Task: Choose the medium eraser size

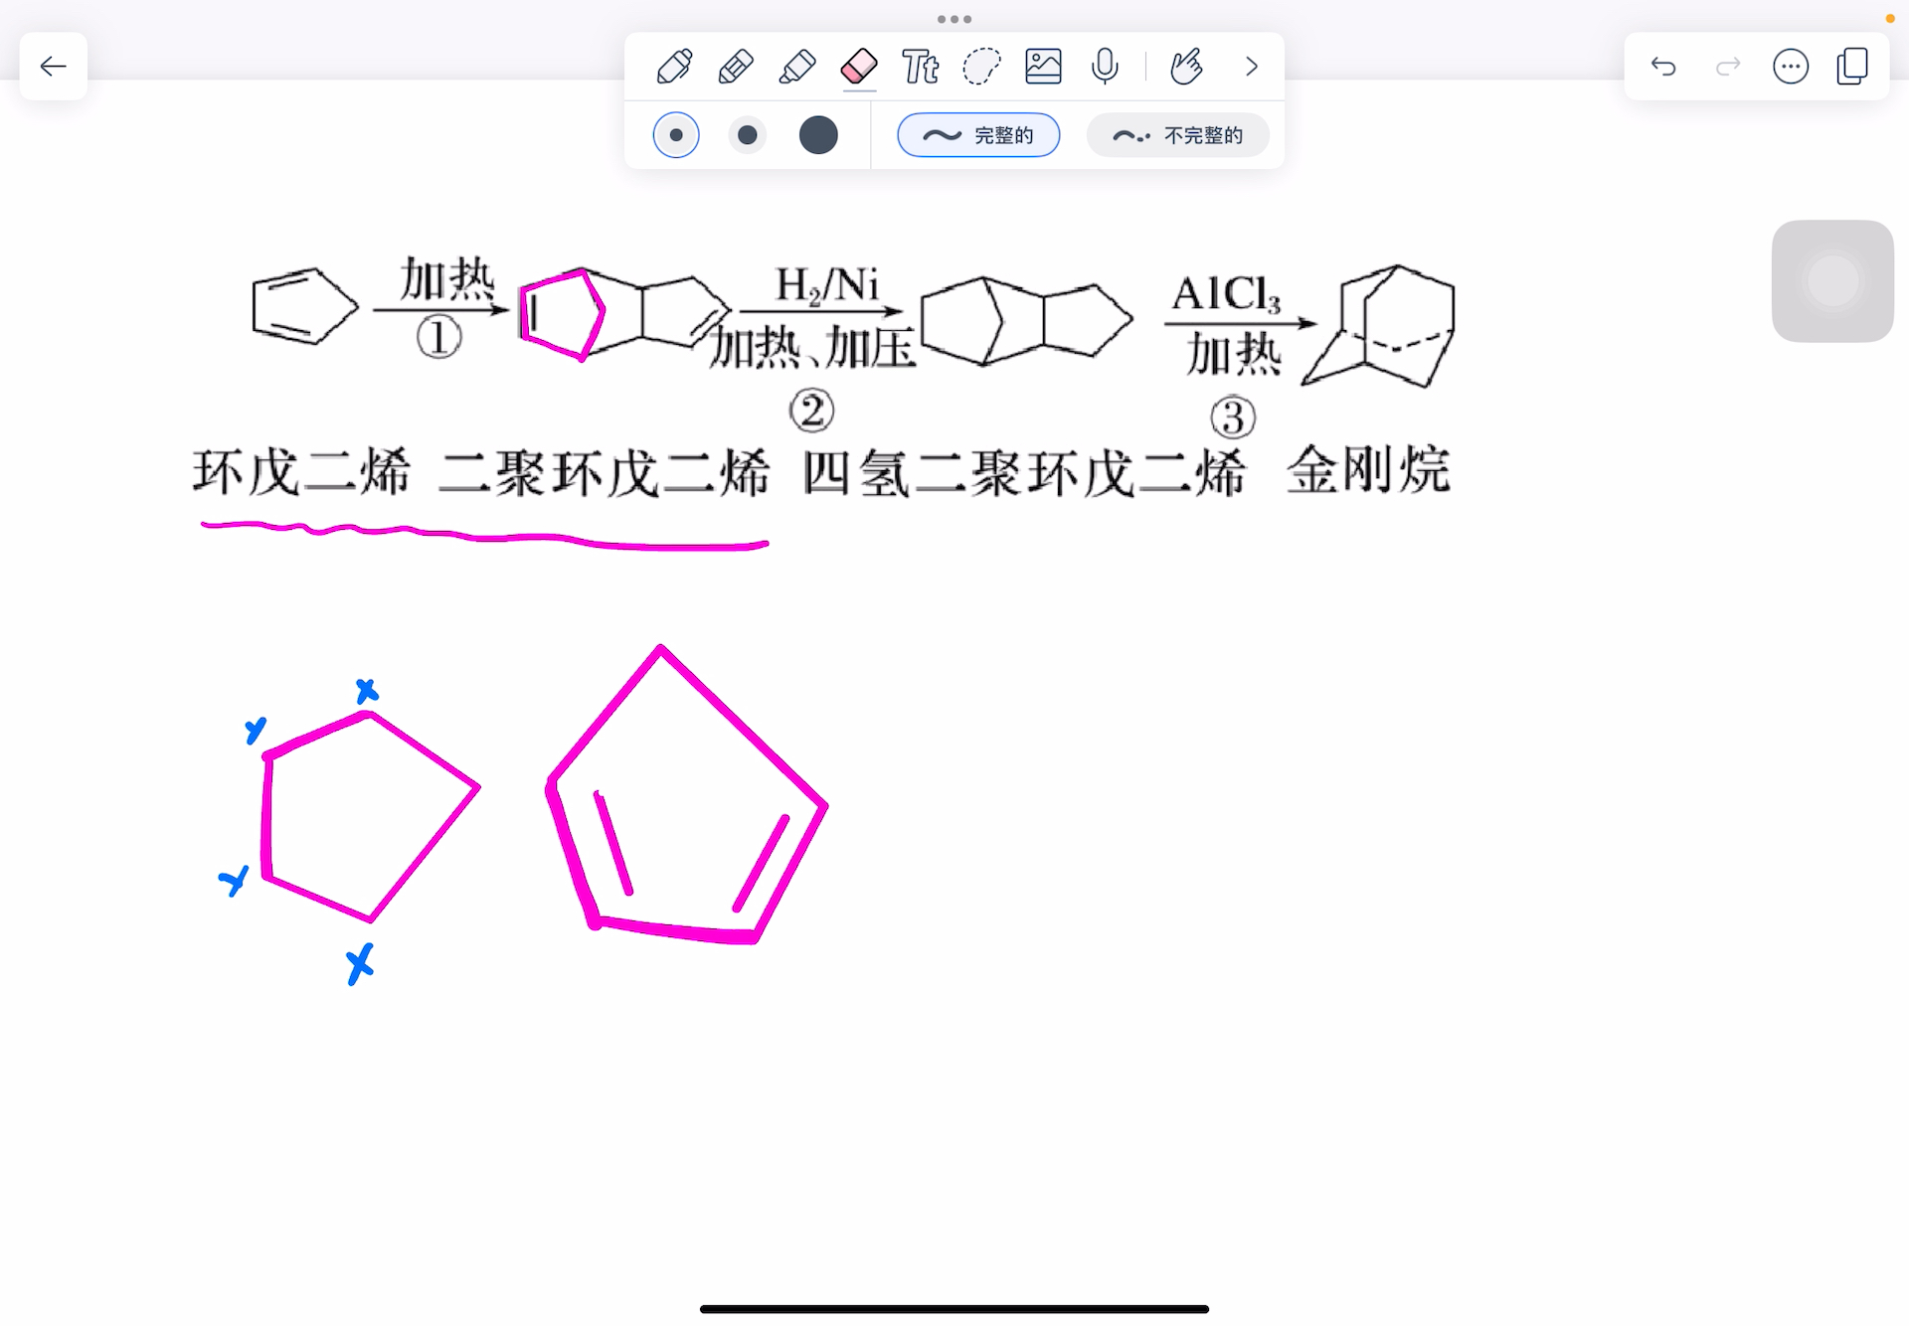Action: pos(747,134)
